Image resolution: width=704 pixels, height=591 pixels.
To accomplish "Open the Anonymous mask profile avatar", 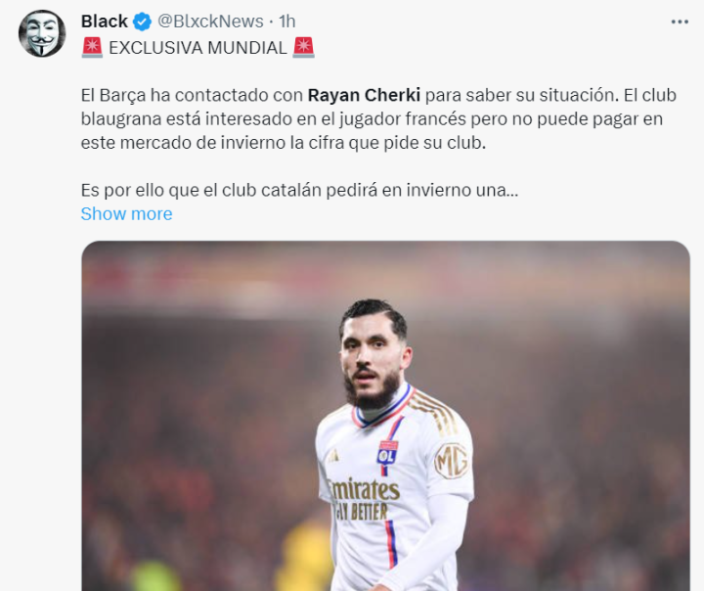I will point(42,33).
